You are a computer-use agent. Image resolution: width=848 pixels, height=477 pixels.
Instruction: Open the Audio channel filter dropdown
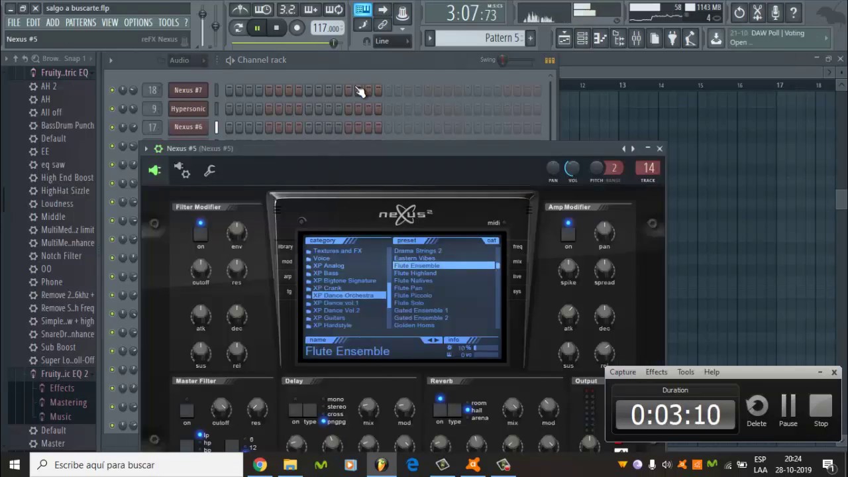coord(187,60)
